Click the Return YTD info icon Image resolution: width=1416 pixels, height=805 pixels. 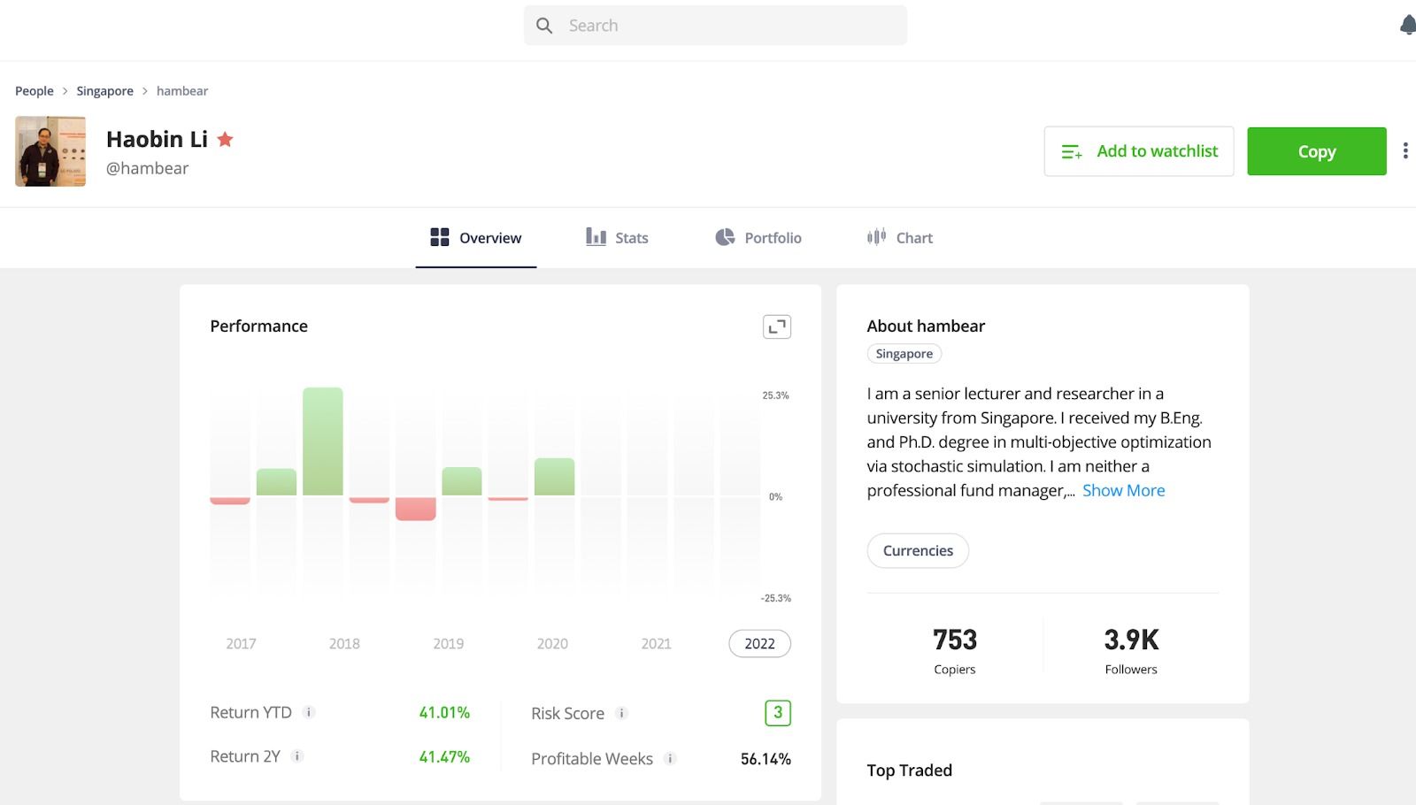click(309, 712)
